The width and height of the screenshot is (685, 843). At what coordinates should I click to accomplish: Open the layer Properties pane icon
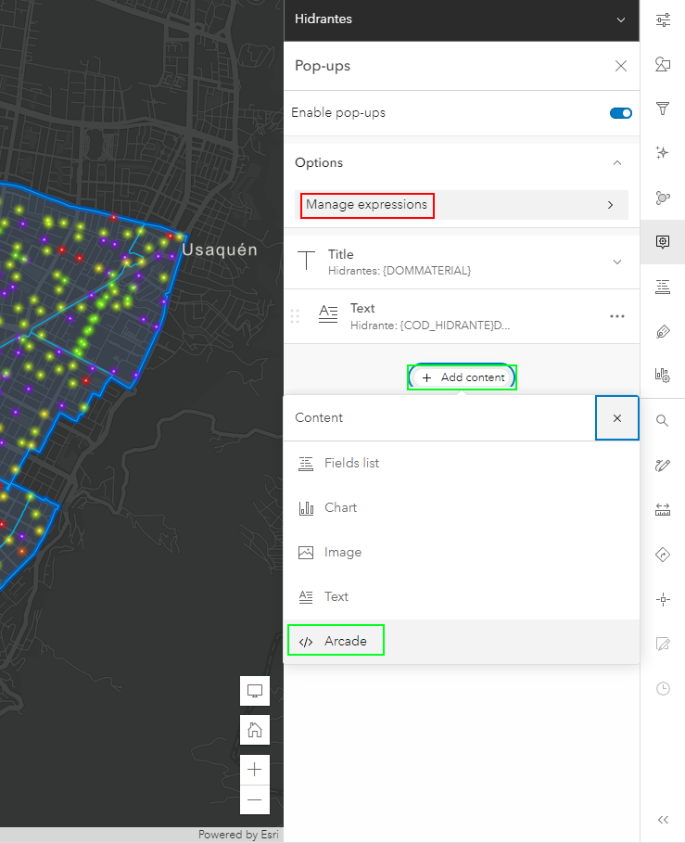pyautogui.click(x=663, y=19)
